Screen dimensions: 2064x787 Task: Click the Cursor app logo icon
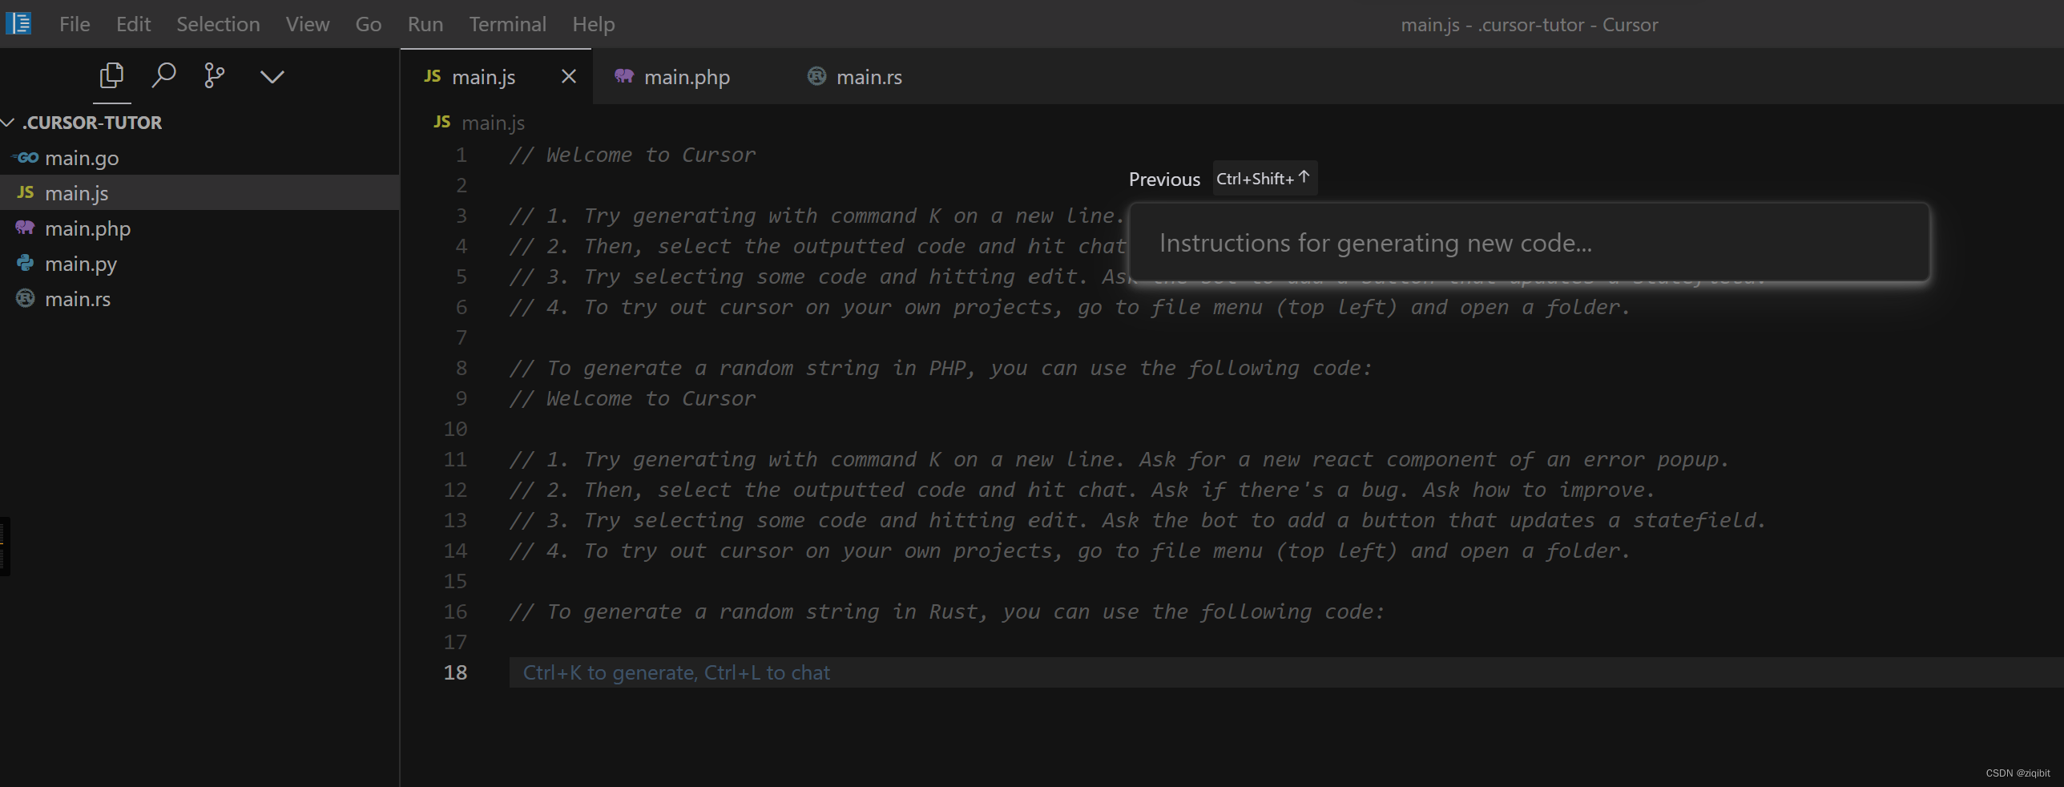[x=18, y=23]
